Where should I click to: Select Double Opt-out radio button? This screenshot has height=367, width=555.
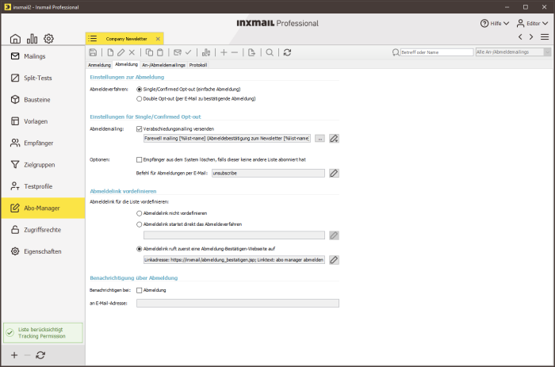click(x=139, y=99)
